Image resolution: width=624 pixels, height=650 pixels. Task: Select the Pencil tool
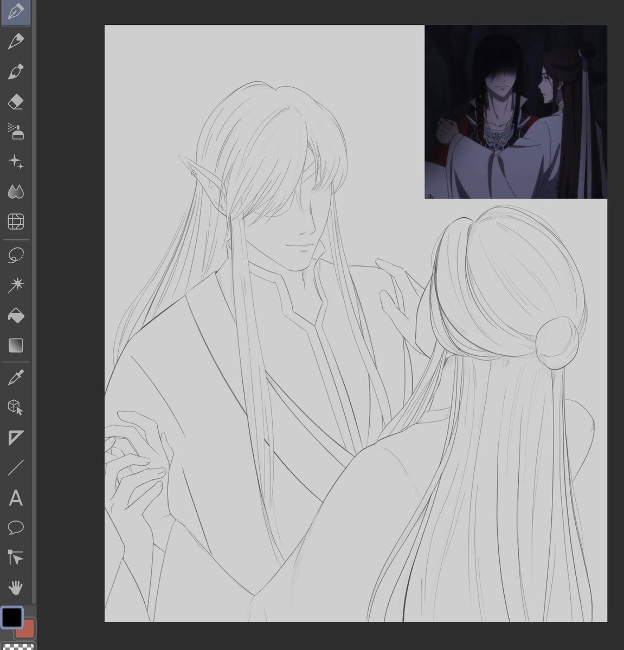[x=16, y=41]
